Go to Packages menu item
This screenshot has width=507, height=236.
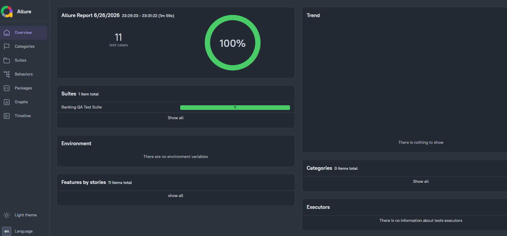pyautogui.click(x=24, y=88)
